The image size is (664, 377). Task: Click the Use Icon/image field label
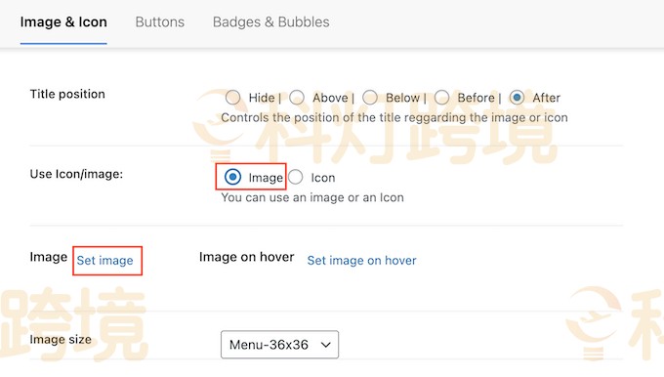coord(76,174)
